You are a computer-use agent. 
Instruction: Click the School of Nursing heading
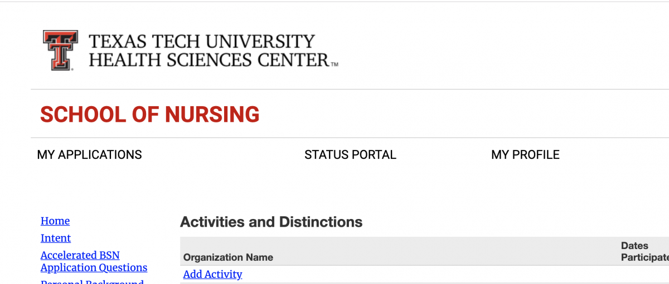(x=149, y=114)
